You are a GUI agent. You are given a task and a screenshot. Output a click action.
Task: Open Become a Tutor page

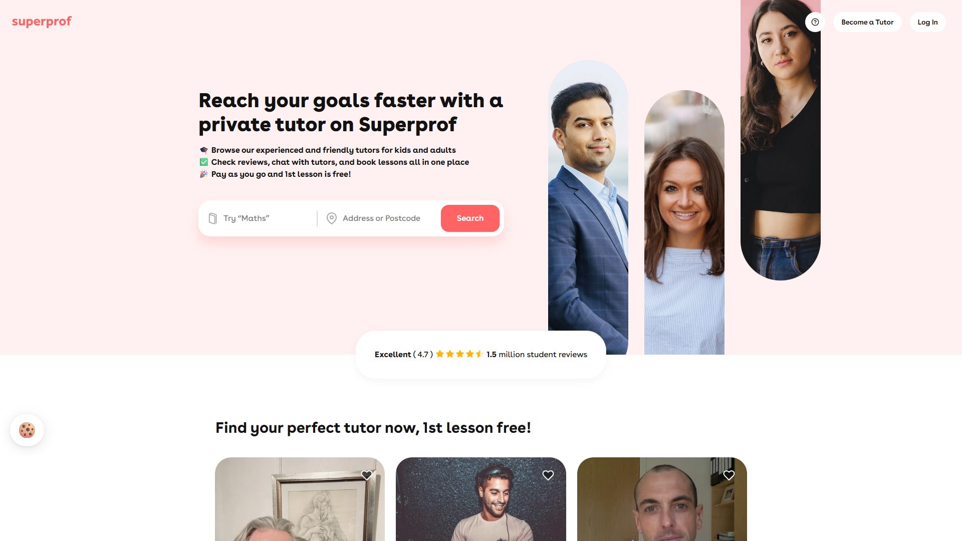(867, 22)
